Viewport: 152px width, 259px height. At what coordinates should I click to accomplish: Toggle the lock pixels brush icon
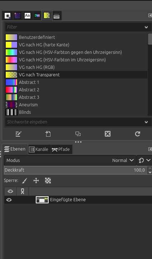(x=25, y=181)
